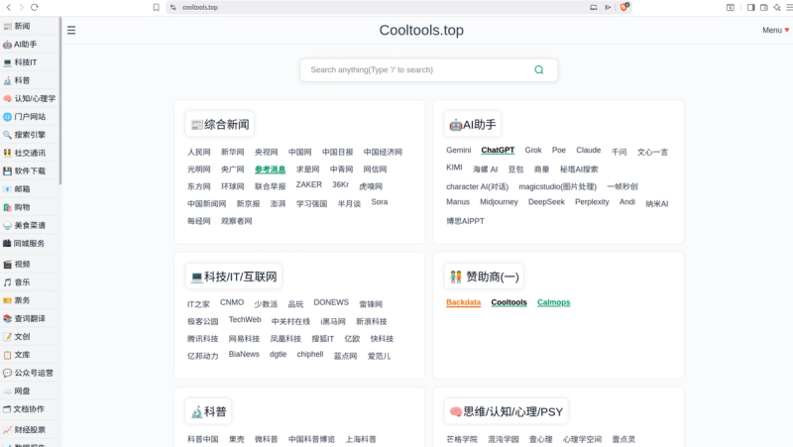The height and width of the screenshot is (447, 793).
Task: Toggle the browser sidebar panel icon
Action: click(x=751, y=7)
